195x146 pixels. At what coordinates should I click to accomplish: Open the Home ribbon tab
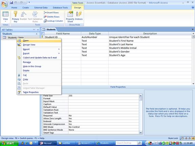14,7
